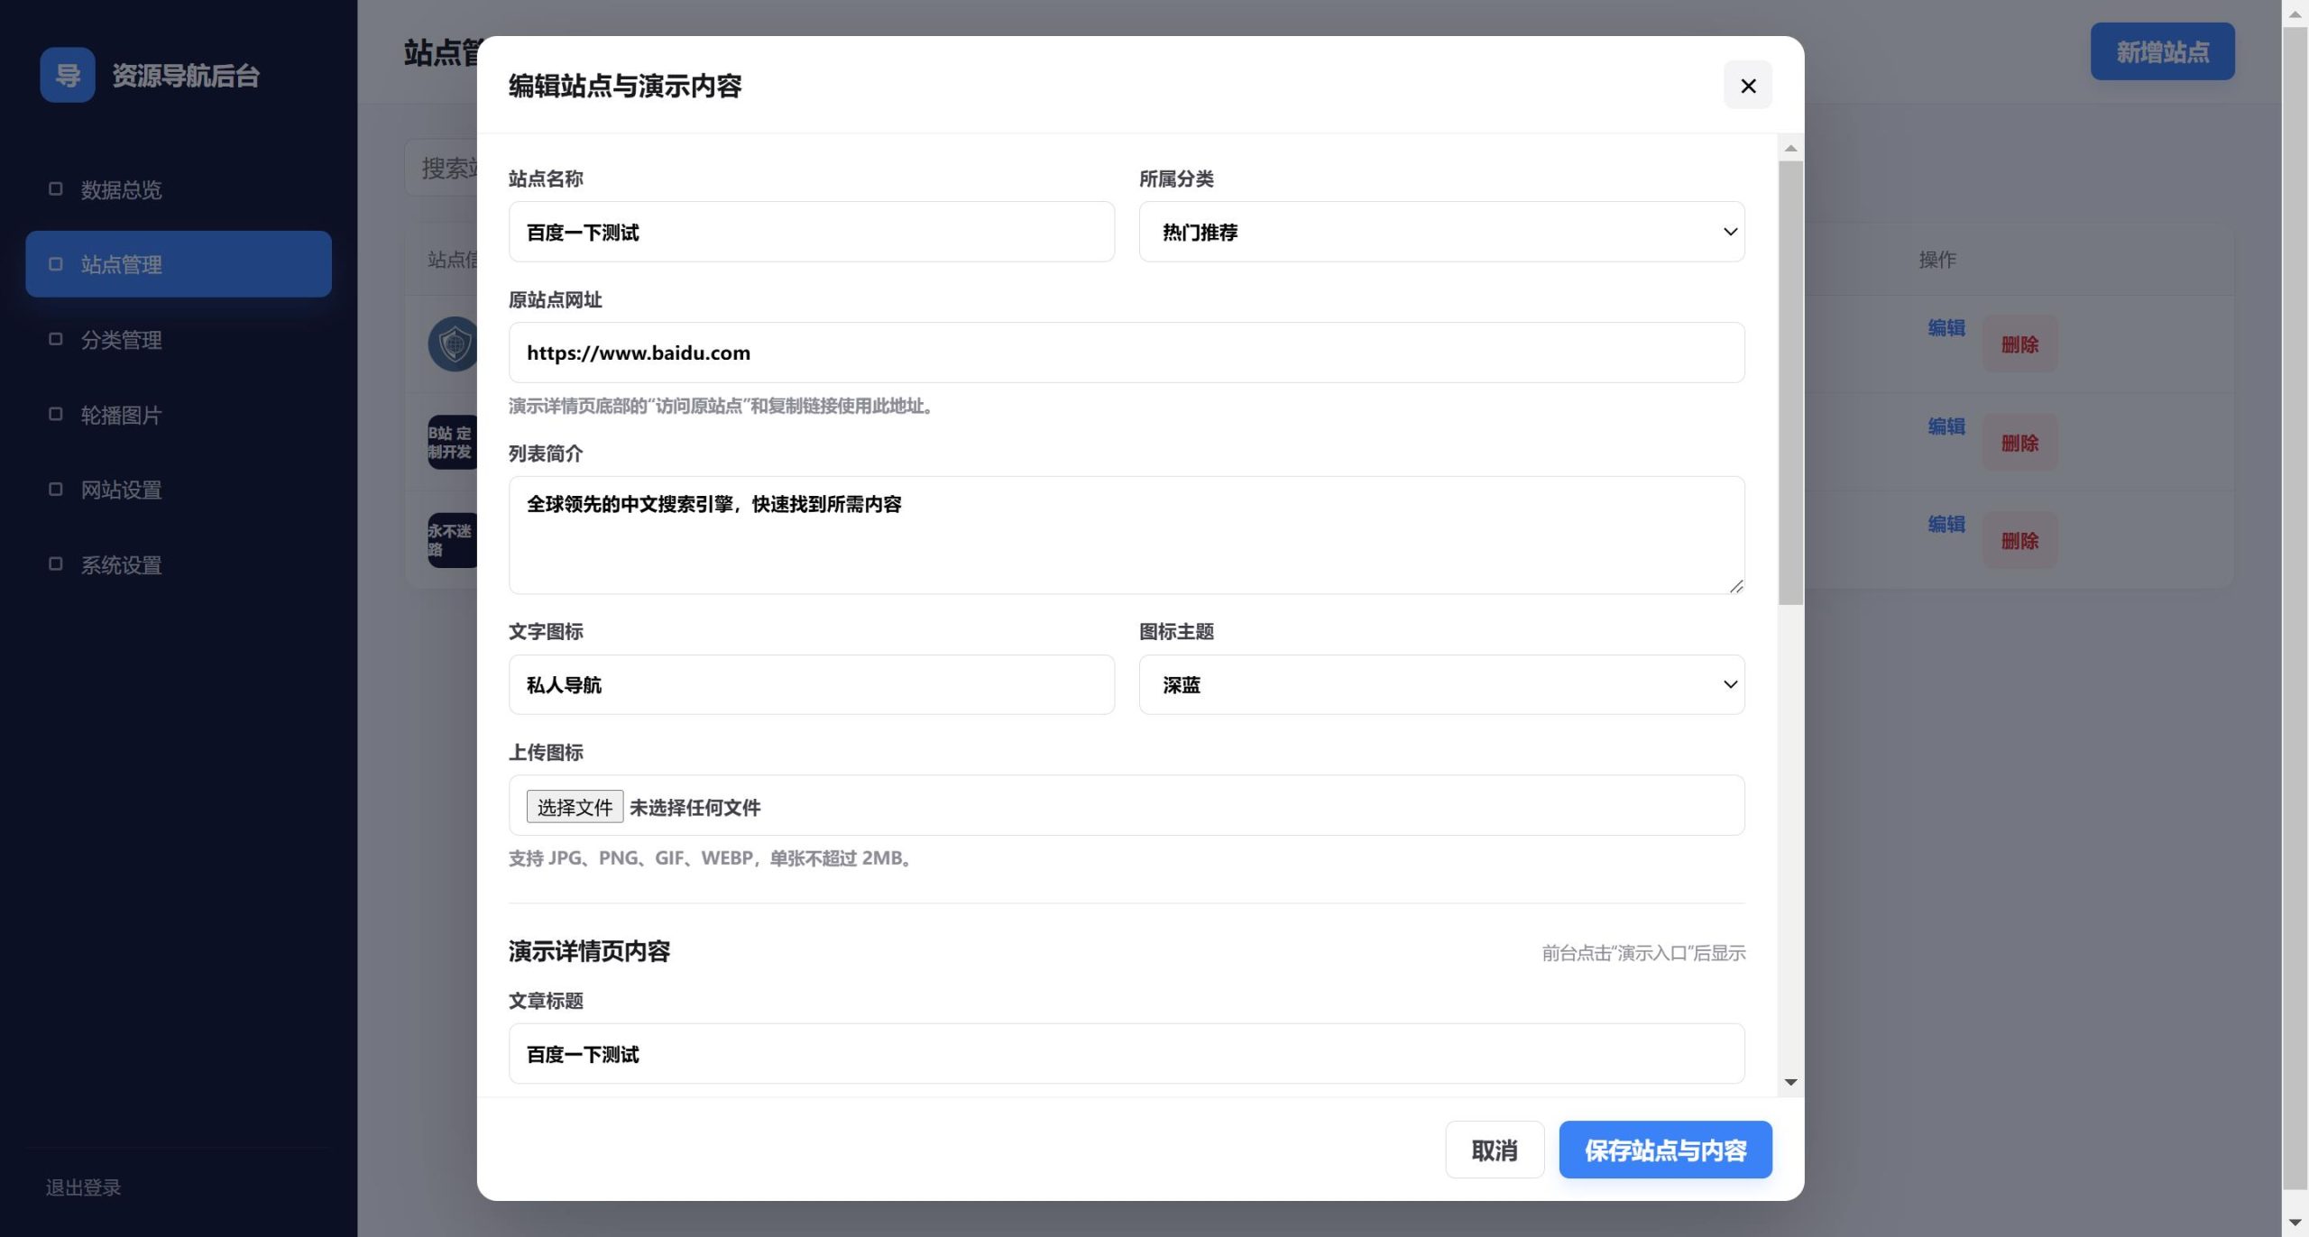Click the dialog's vertical scrollbar thumb
Screen dimensions: 2309x1237
tap(1790, 383)
